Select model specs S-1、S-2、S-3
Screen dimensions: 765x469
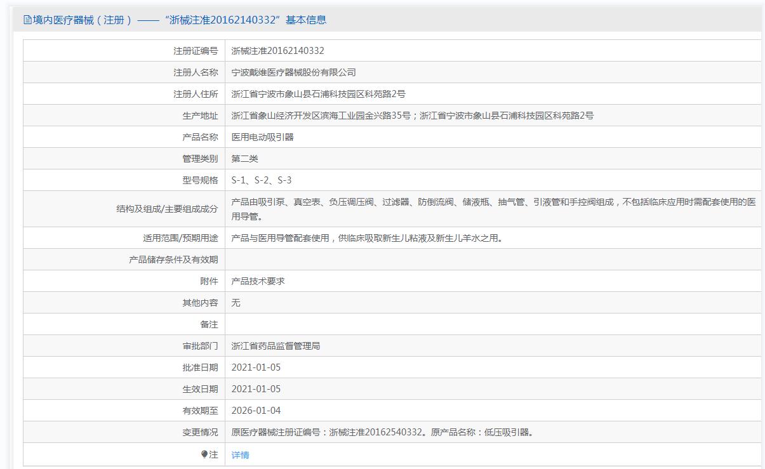(262, 180)
